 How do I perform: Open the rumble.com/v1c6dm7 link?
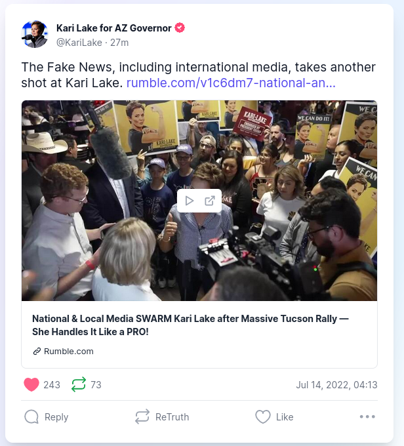[x=231, y=83]
